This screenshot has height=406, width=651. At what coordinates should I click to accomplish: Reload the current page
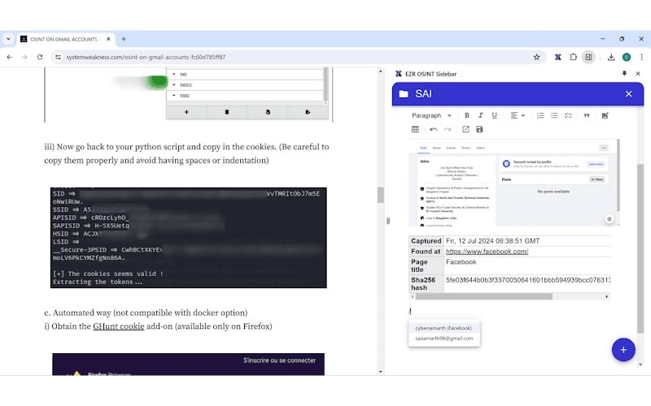click(x=40, y=57)
